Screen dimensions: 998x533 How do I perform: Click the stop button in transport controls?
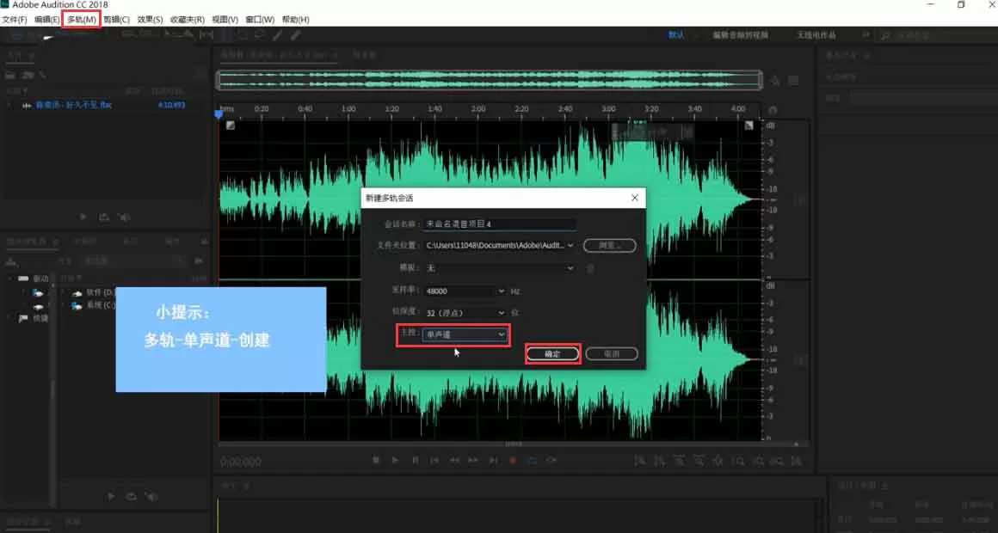[375, 460]
